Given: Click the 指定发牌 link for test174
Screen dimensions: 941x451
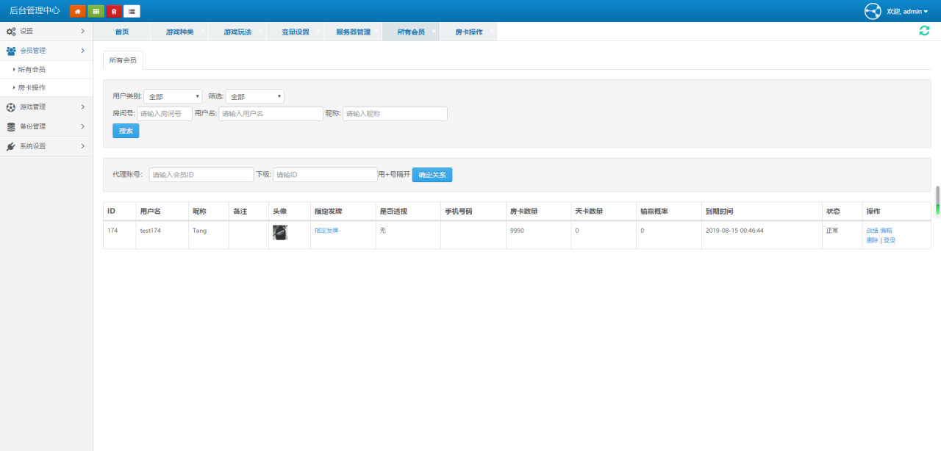Looking at the screenshot, I should (x=326, y=231).
